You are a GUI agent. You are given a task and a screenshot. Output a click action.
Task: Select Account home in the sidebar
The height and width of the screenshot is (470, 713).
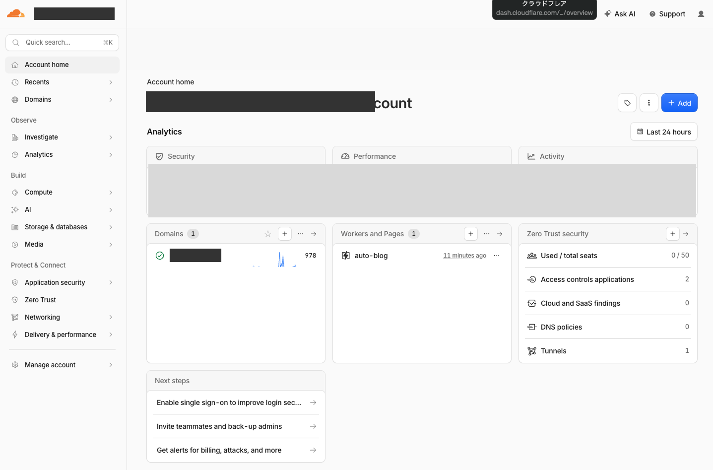coord(62,65)
